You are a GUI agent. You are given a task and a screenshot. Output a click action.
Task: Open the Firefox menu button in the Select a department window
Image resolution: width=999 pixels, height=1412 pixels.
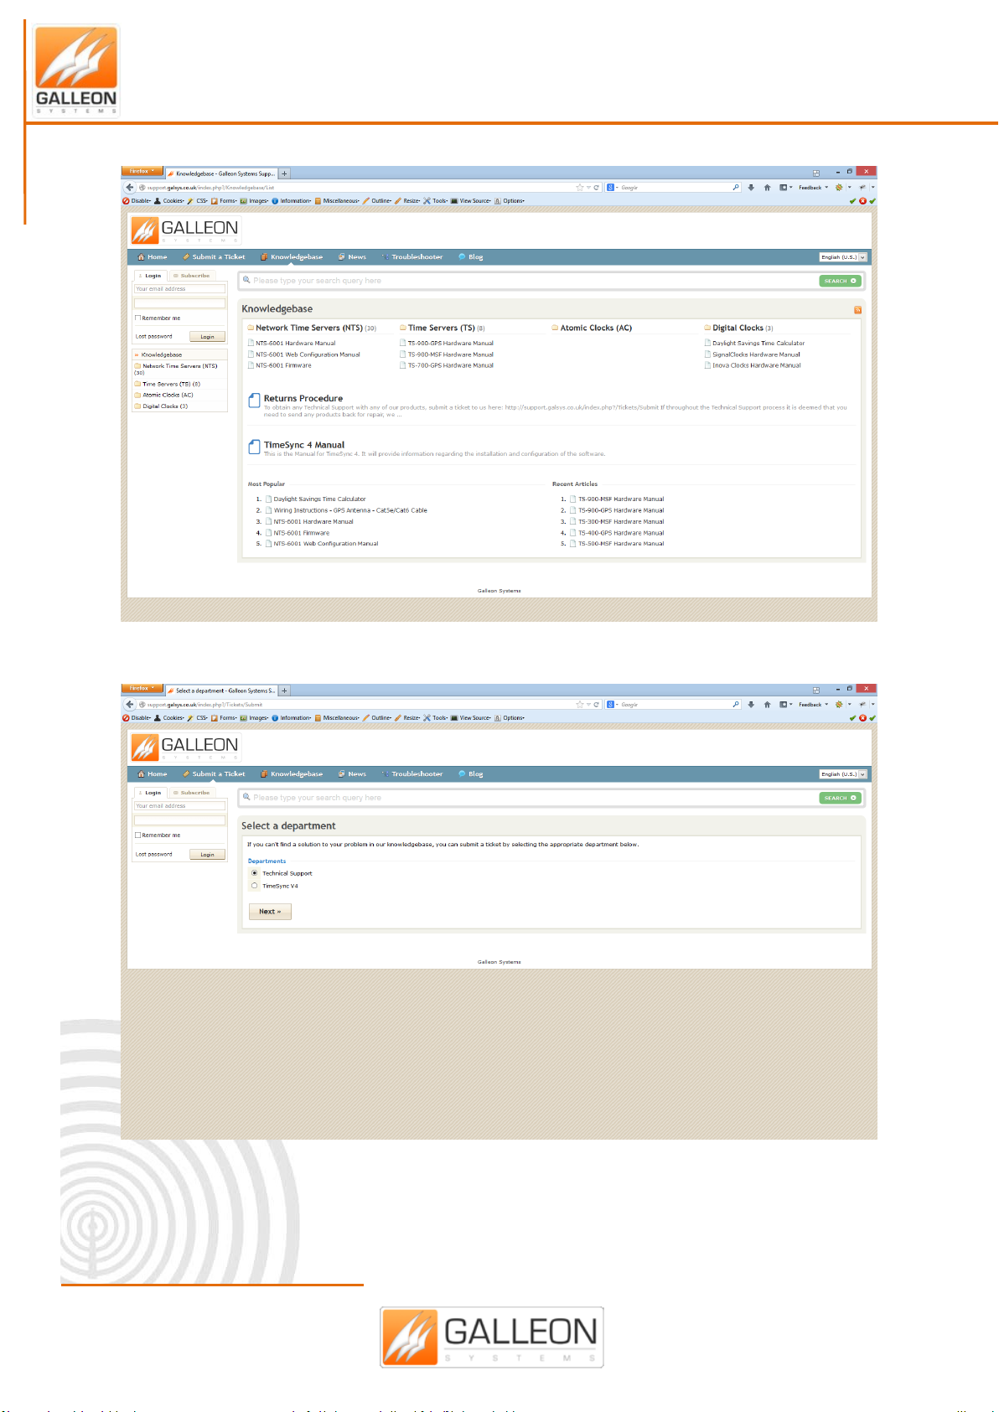pos(141,688)
